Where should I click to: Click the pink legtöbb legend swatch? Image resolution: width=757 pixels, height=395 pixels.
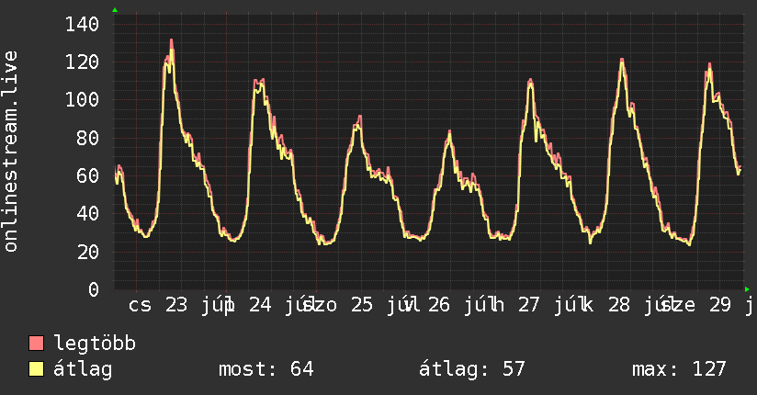tap(36, 344)
